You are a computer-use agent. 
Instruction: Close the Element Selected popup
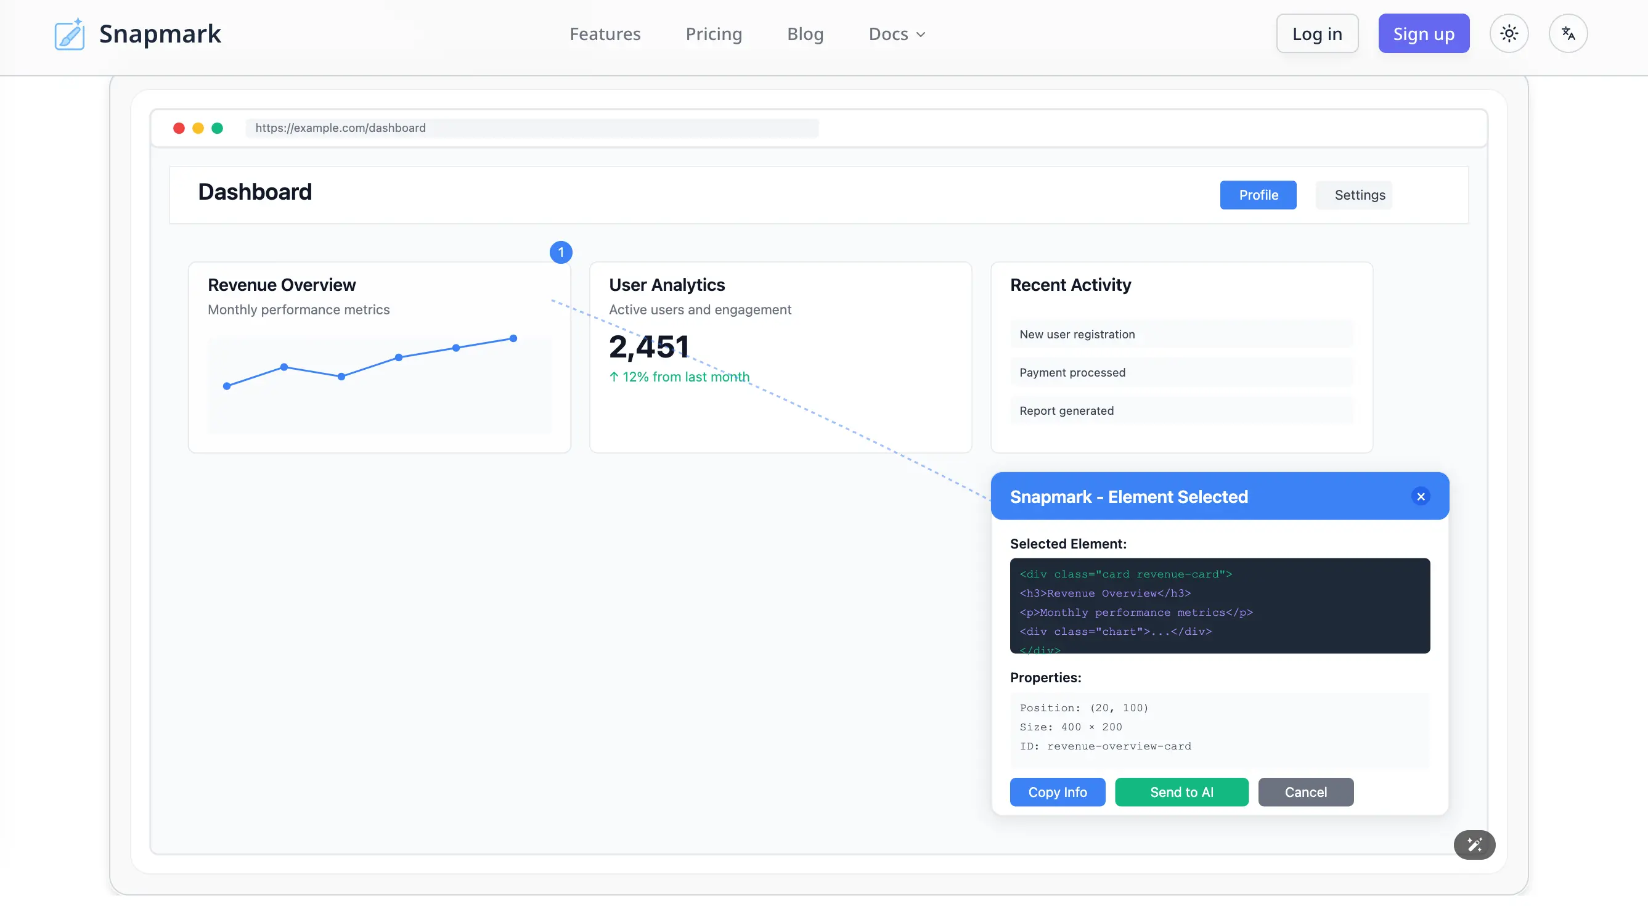[1420, 497]
